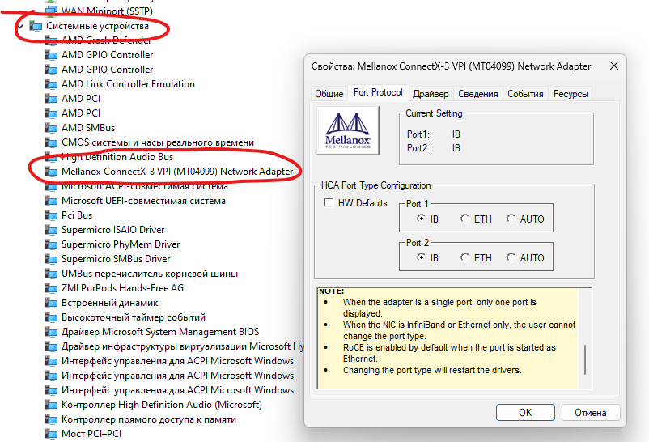Select AUTO for Port 1
The width and height of the screenshot is (649, 442).
(511, 219)
